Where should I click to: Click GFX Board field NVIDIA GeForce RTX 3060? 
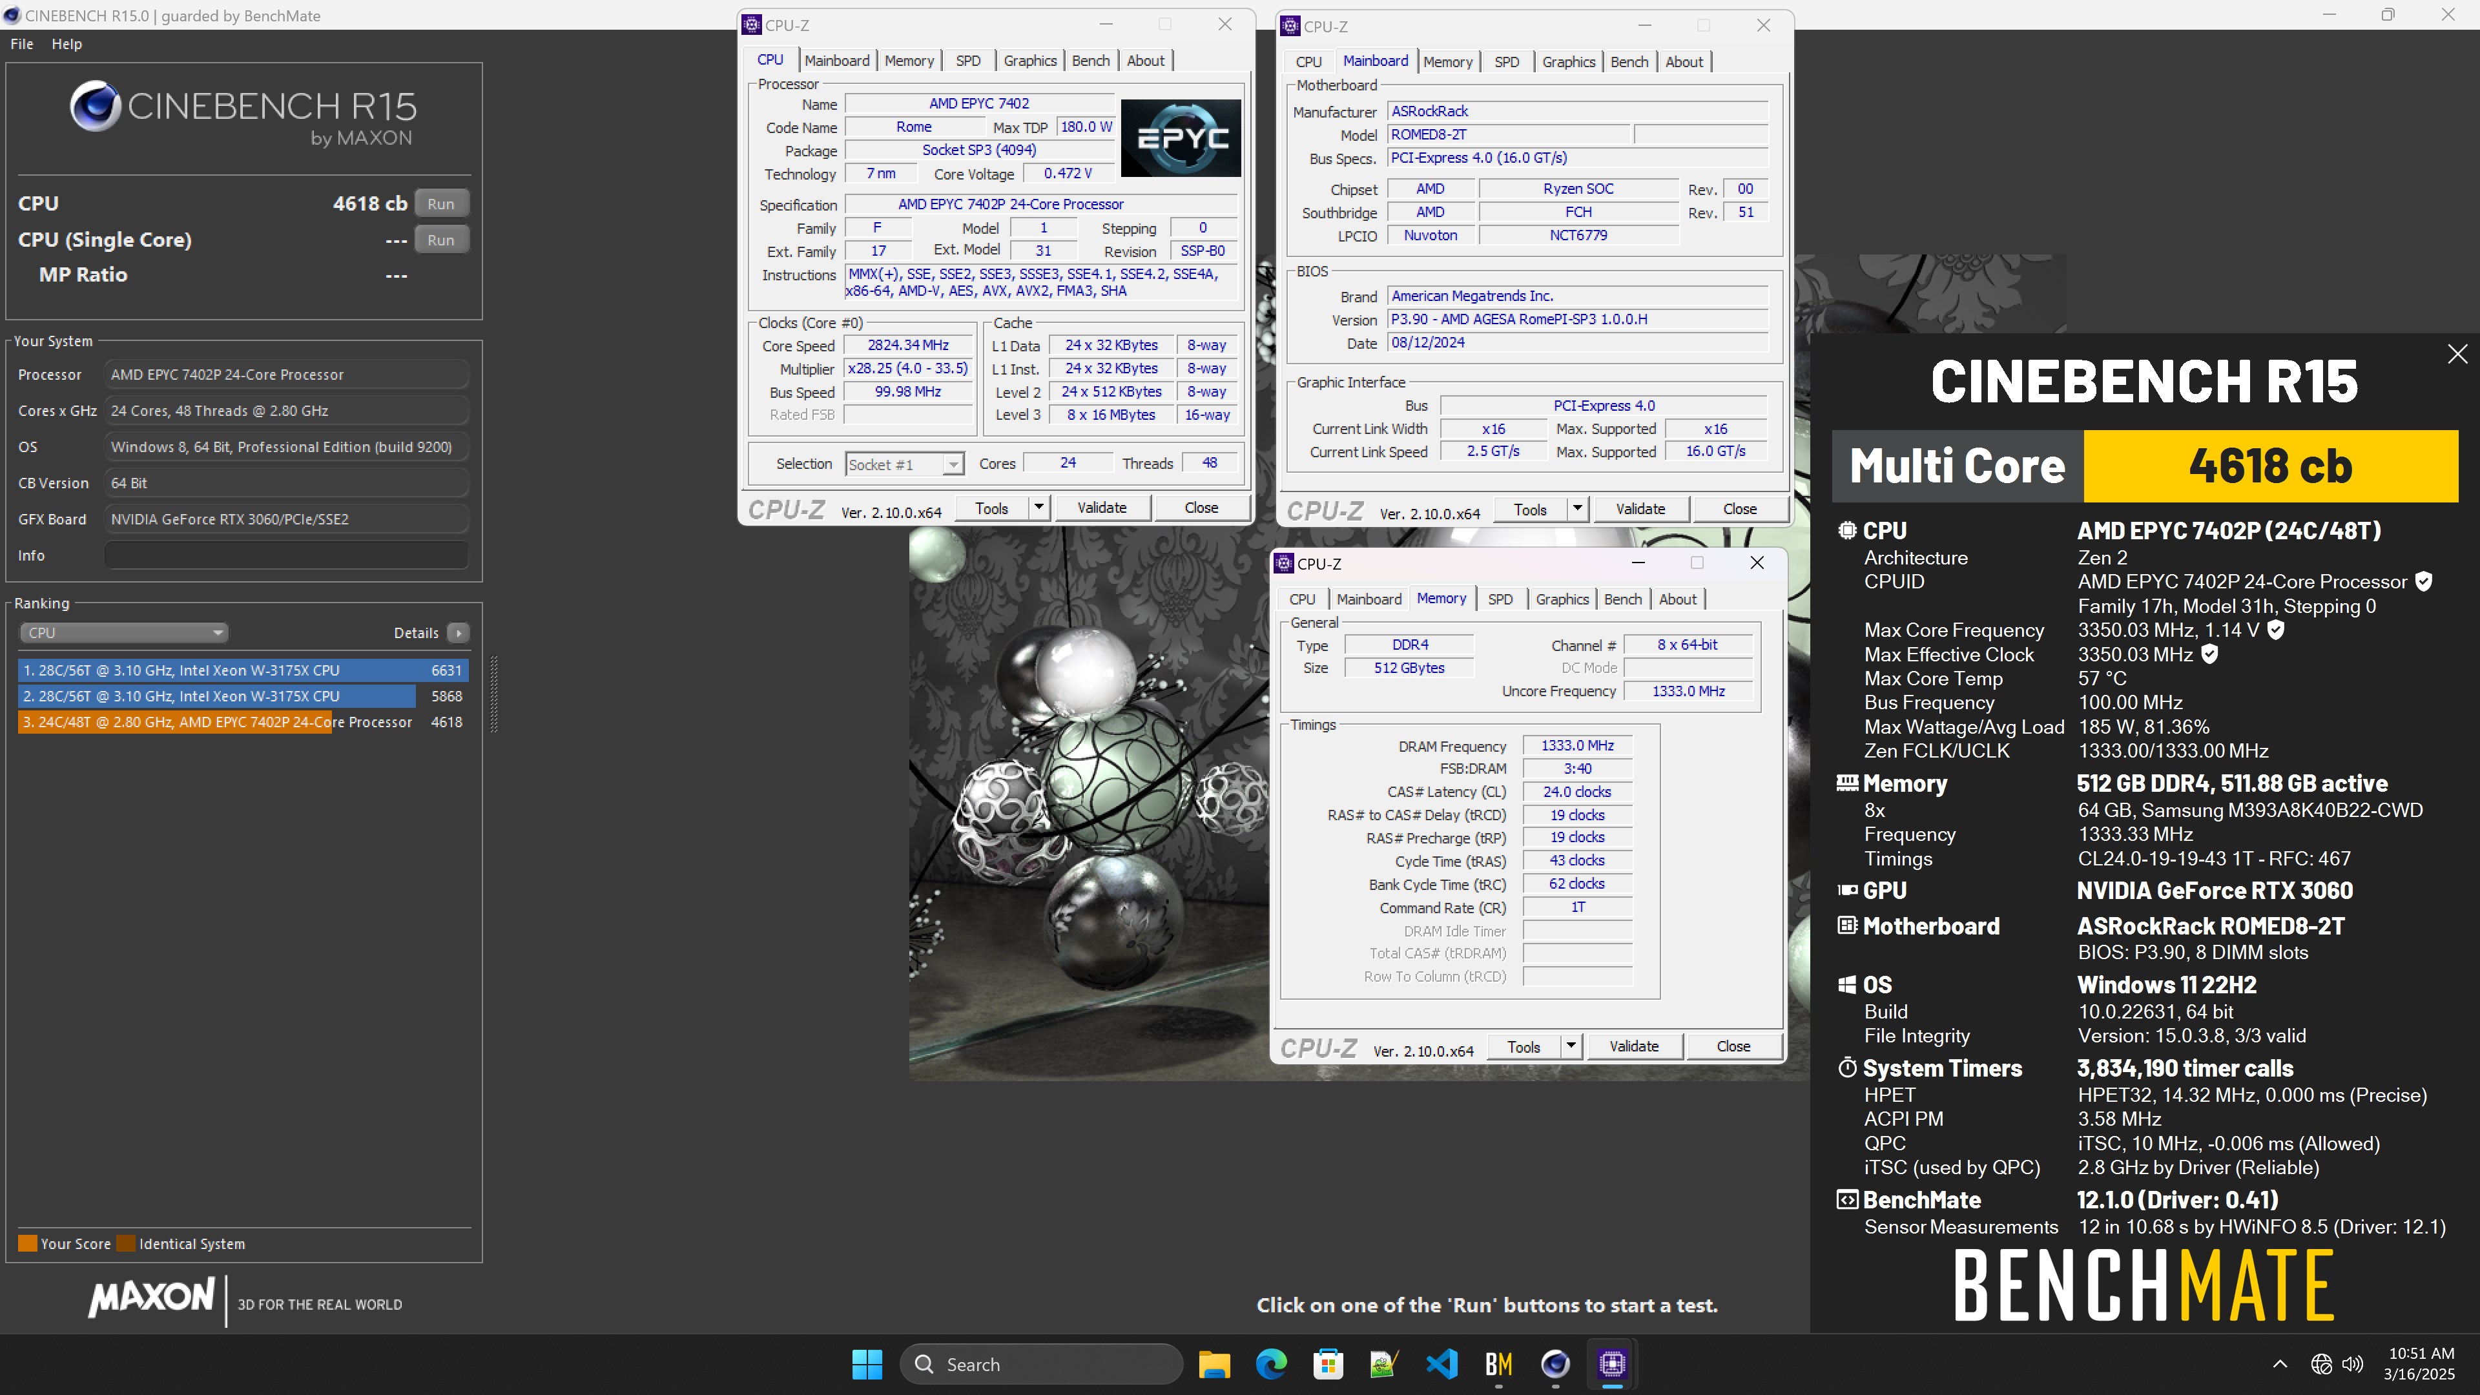coord(286,519)
